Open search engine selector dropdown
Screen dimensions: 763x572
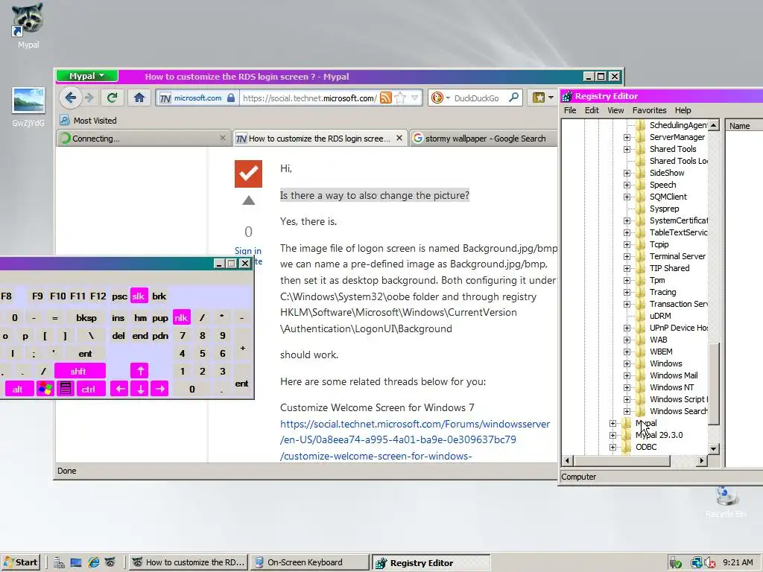[440, 98]
